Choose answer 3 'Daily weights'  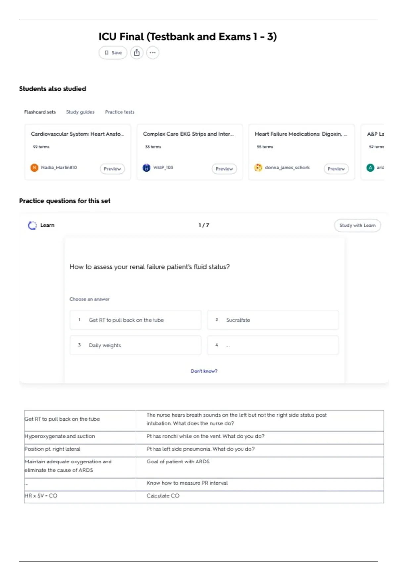tap(136, 345)
